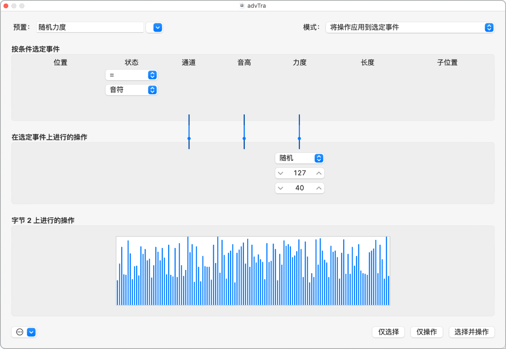Click the down arrow beside the 40 value

coord(281,188)
